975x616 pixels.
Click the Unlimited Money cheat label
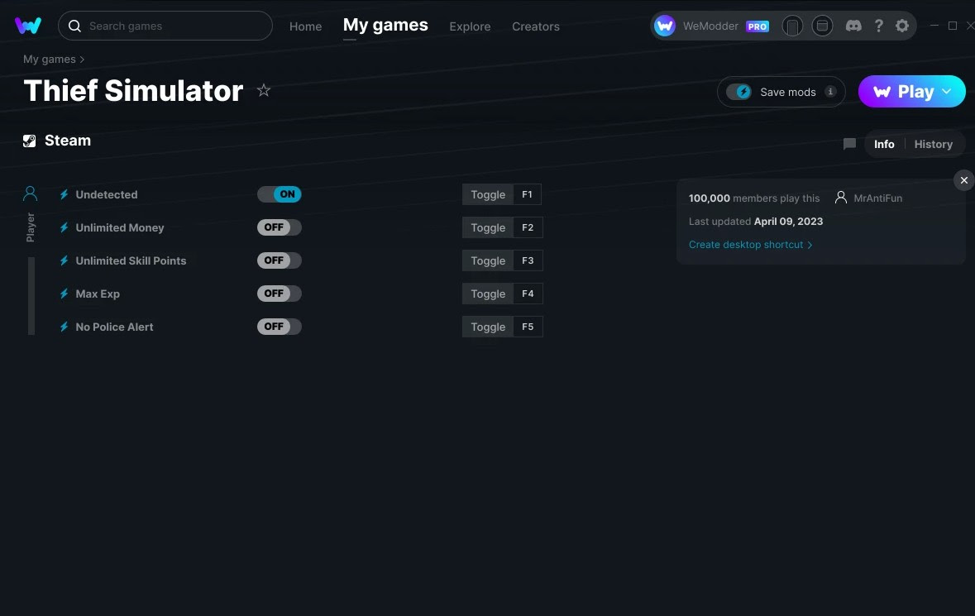[120, 227]
